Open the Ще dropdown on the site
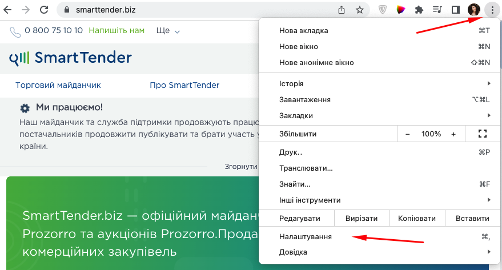This screenshot has width=502, height=270. pyautogui.click(x=168, y=31)
